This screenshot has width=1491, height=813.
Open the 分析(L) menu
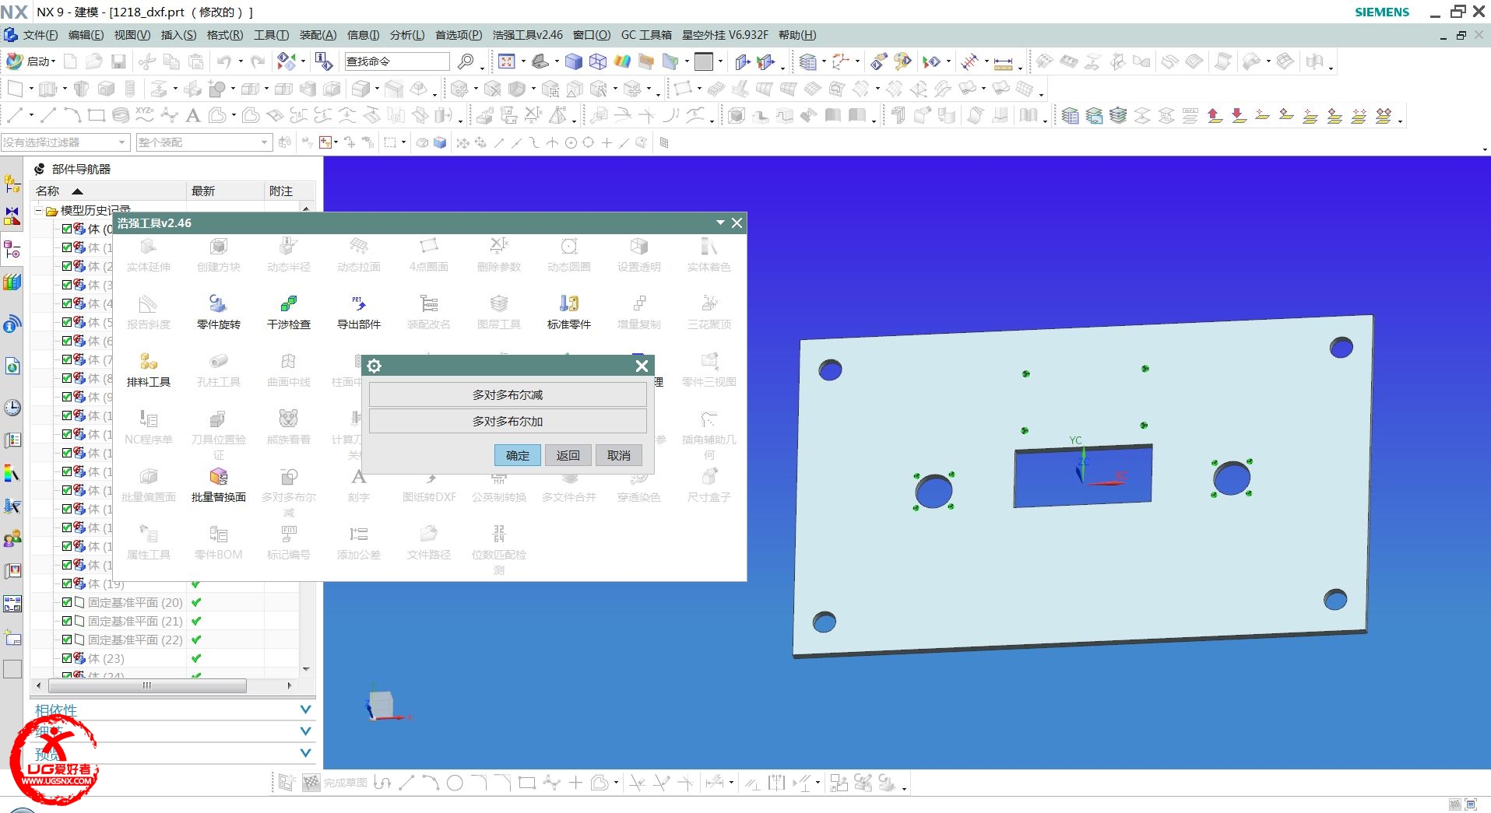pyautogui.click(x=407, y=35)
